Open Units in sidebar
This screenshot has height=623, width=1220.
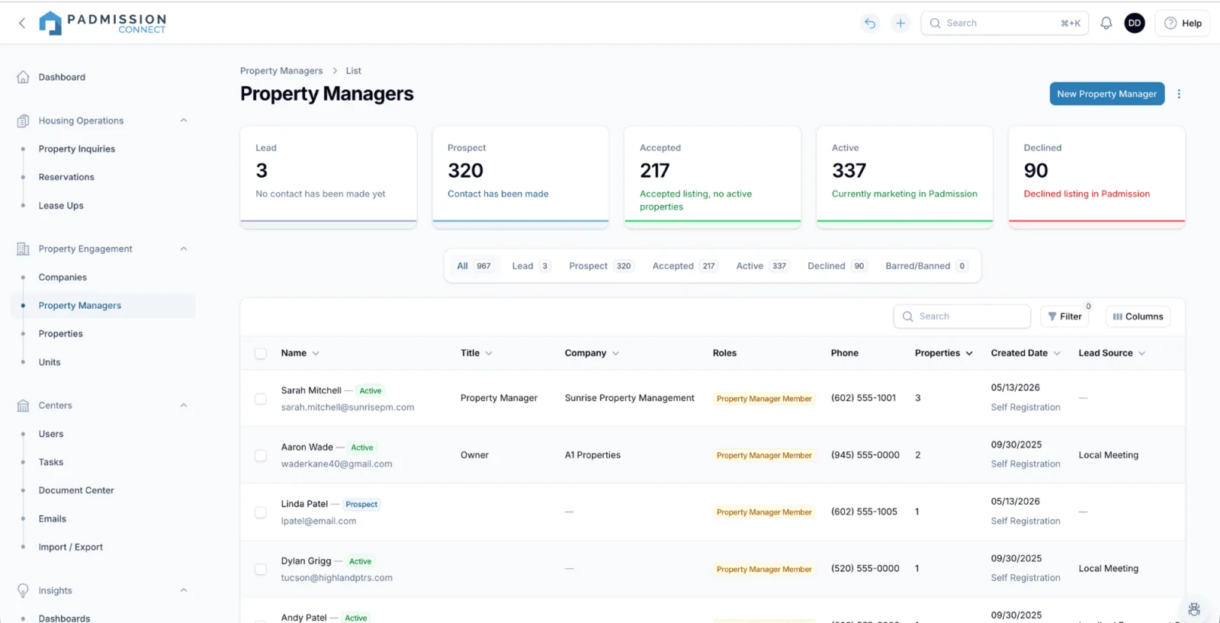coord(50,362)
